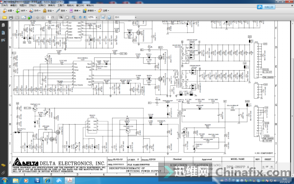Viewport: 294px width, 184px height.
Task: Click the Print toolbar icon
Action: tap(11, 18)
